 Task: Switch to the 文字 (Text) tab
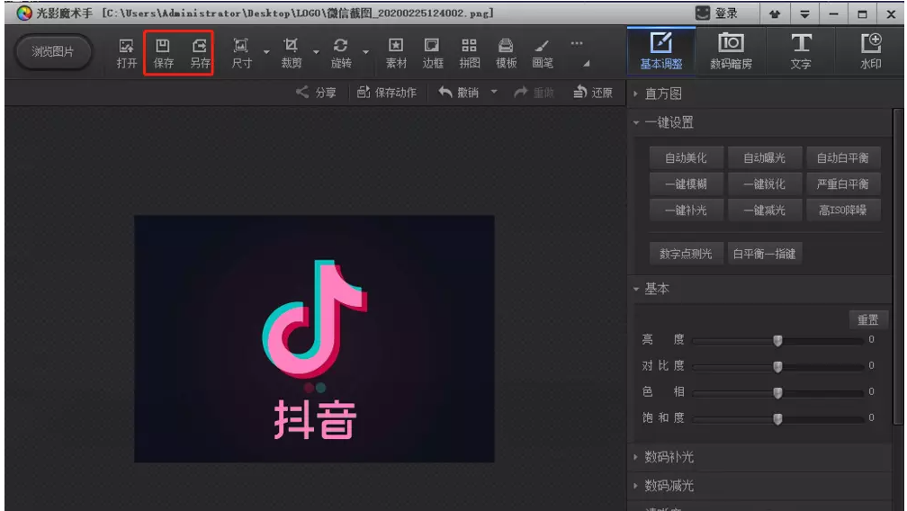point(800,52)
